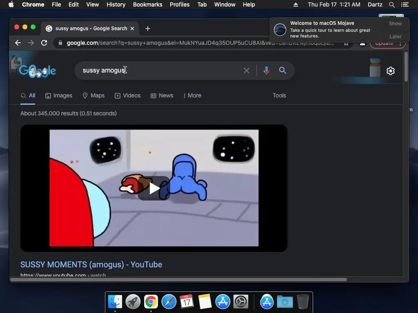Launch Safari from the Dock
Viewport: 418px width, 313px height.
tap(169, 302)
